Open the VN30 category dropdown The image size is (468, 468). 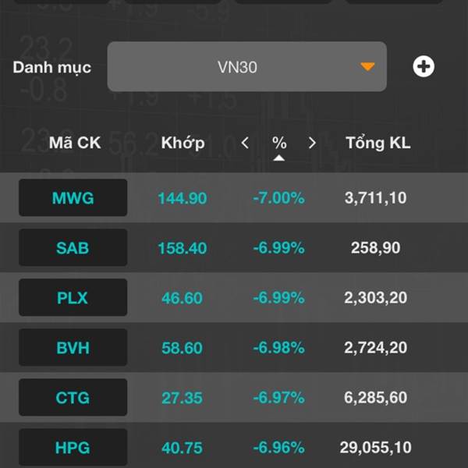click(246, 67)
